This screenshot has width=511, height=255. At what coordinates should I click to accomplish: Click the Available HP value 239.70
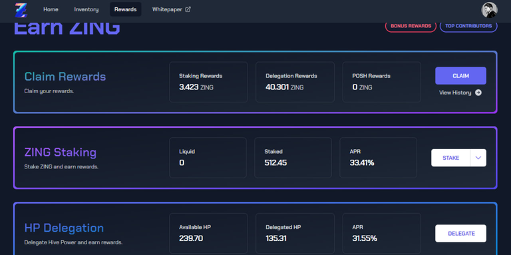point(191,238)
